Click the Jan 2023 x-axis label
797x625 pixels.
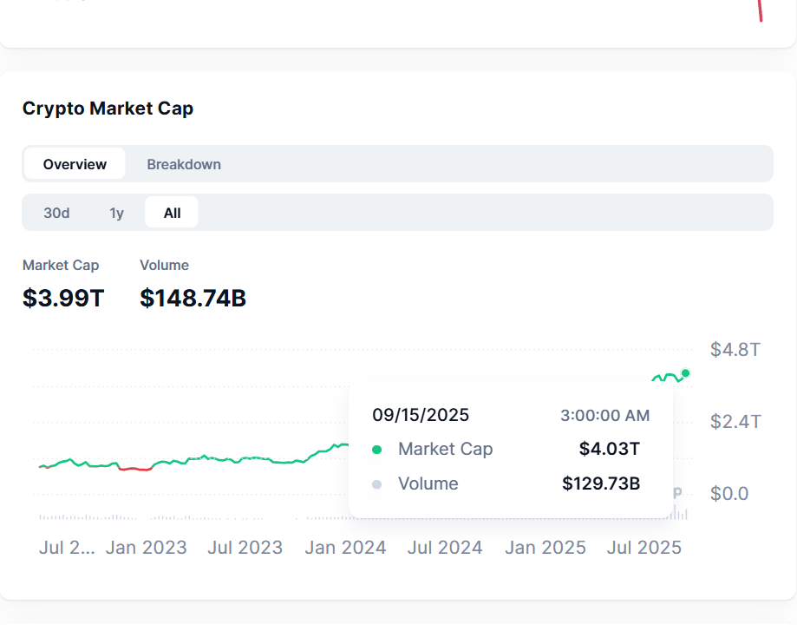(146, 548)
